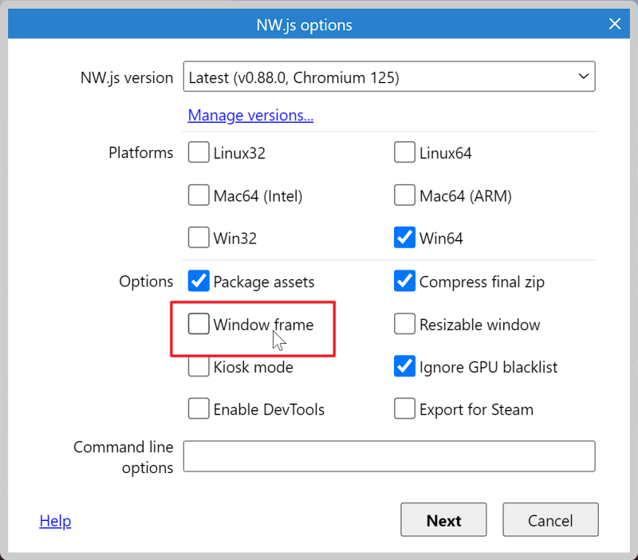Click the Next button
The height and width of the screenshot is (560, 638).
click(x=443, y=519)
